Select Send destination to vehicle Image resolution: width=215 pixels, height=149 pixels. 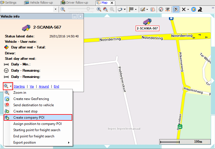33,105
